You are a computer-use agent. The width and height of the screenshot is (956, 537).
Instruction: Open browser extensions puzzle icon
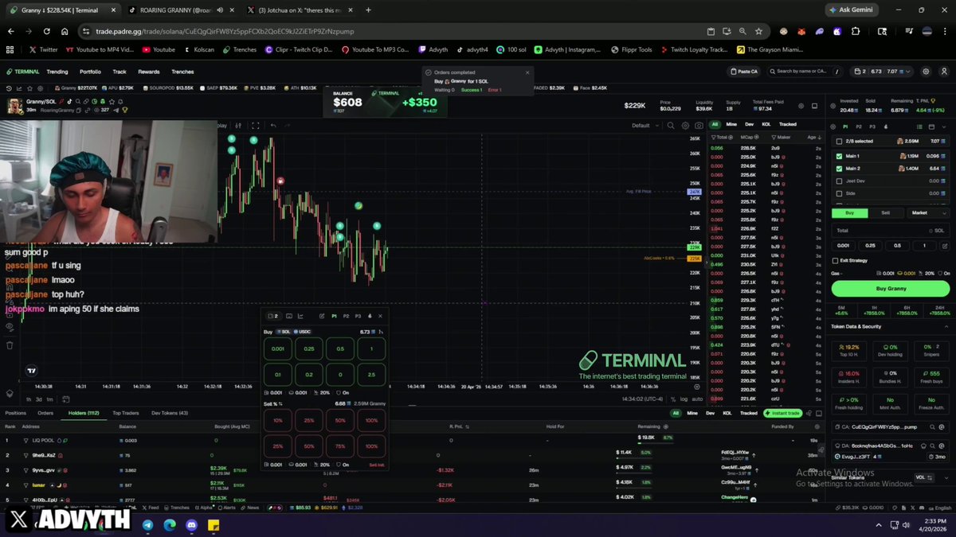856,31
